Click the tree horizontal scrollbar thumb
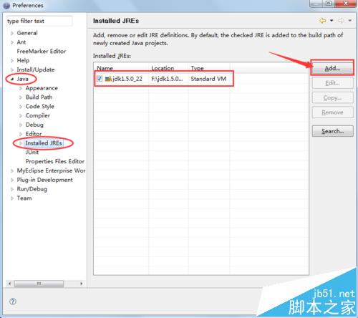 [39, 284]
